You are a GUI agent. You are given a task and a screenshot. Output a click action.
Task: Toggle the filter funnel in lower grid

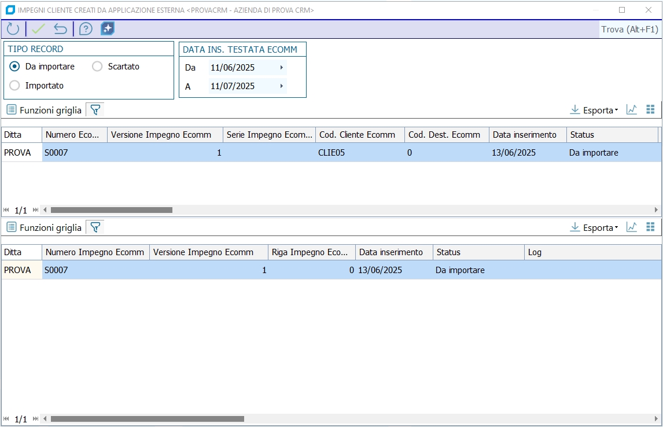pos(95,227)
